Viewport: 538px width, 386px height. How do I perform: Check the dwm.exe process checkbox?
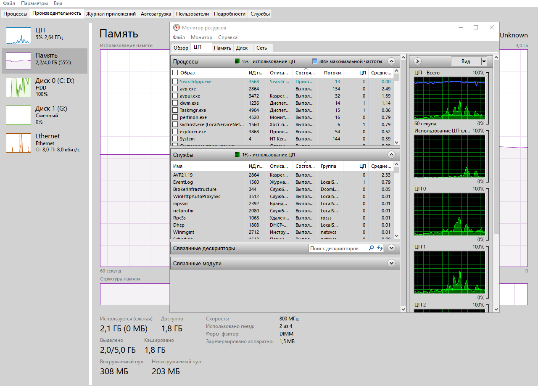pos(175,103)
